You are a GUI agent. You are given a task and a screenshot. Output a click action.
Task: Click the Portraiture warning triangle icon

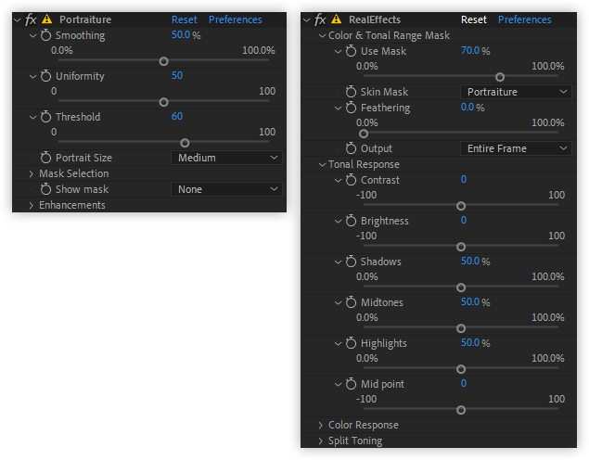point(47,19)
